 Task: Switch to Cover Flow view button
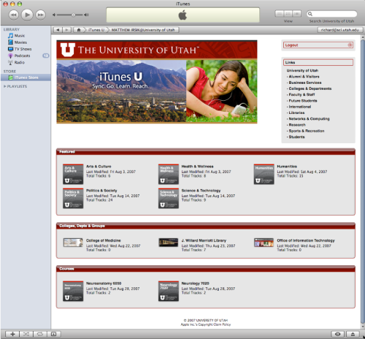(x=296, y=14)
